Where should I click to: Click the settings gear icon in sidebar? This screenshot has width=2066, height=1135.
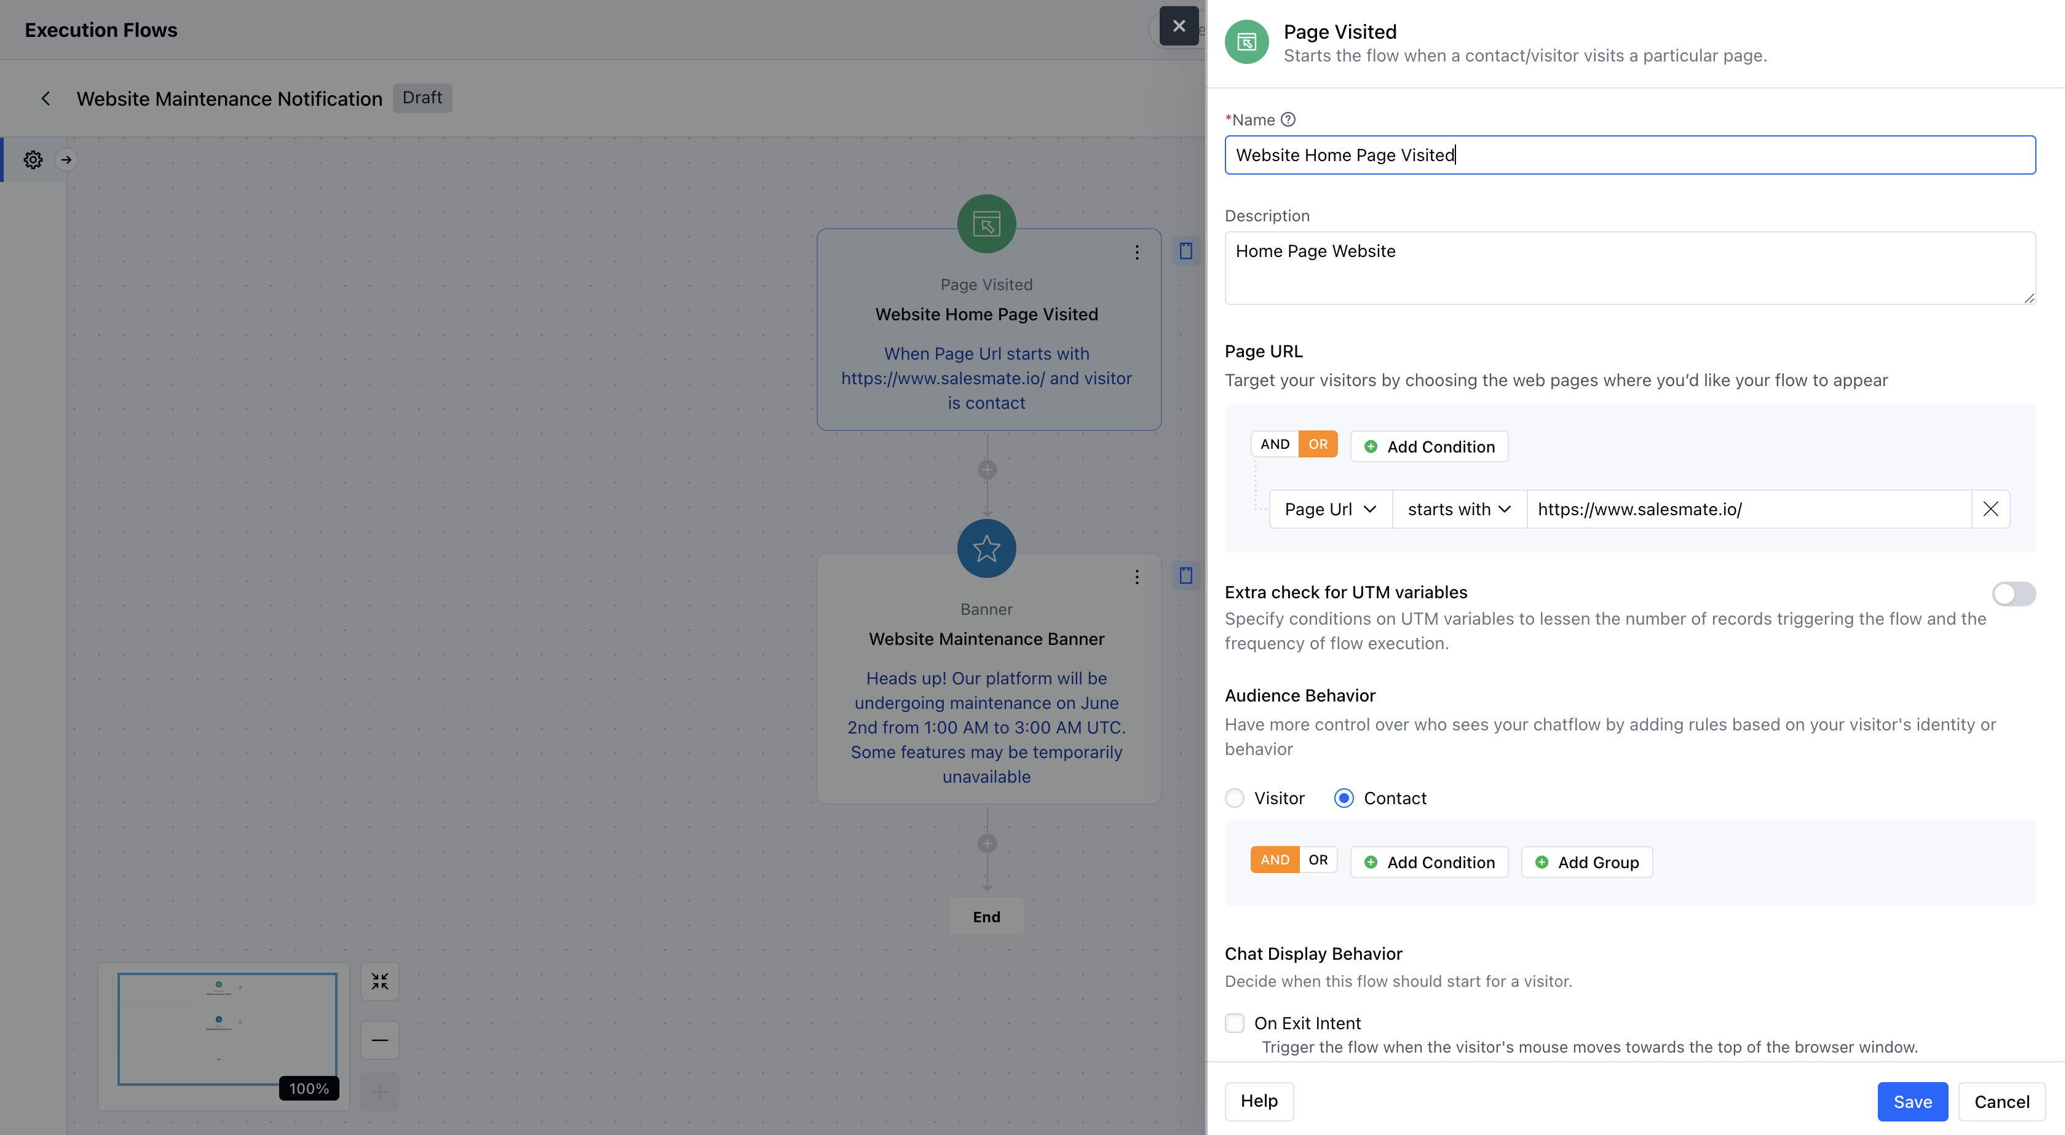[33, 160]
